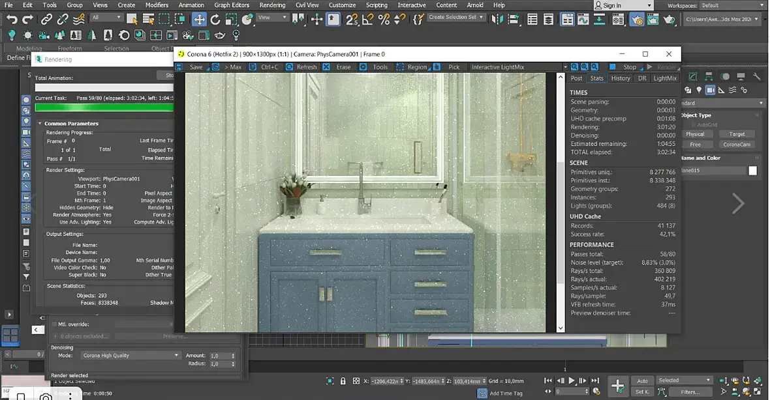Expand the Interactive LightMix dropdown
770x400 pixels.
click(565, 67)
